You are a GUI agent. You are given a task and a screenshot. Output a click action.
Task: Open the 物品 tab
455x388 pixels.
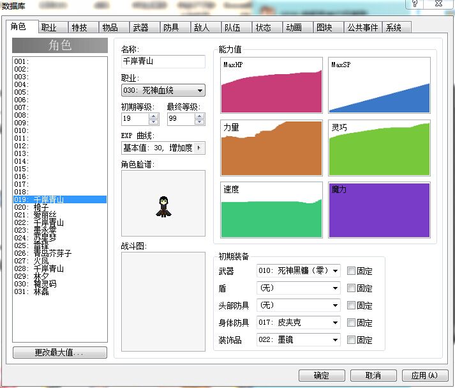pyautogui.click(x=114, y=27)
